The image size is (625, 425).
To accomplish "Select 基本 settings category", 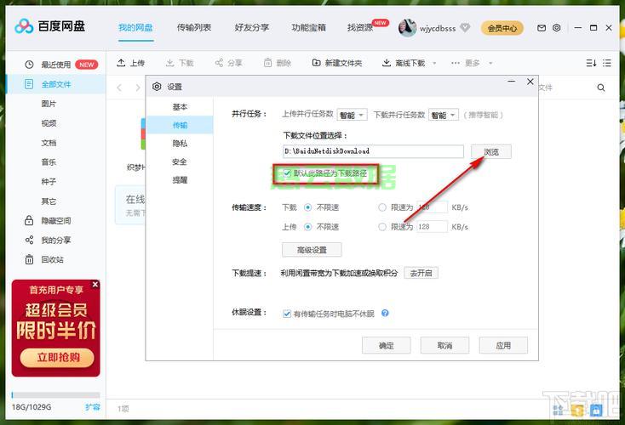I will 180,106.
